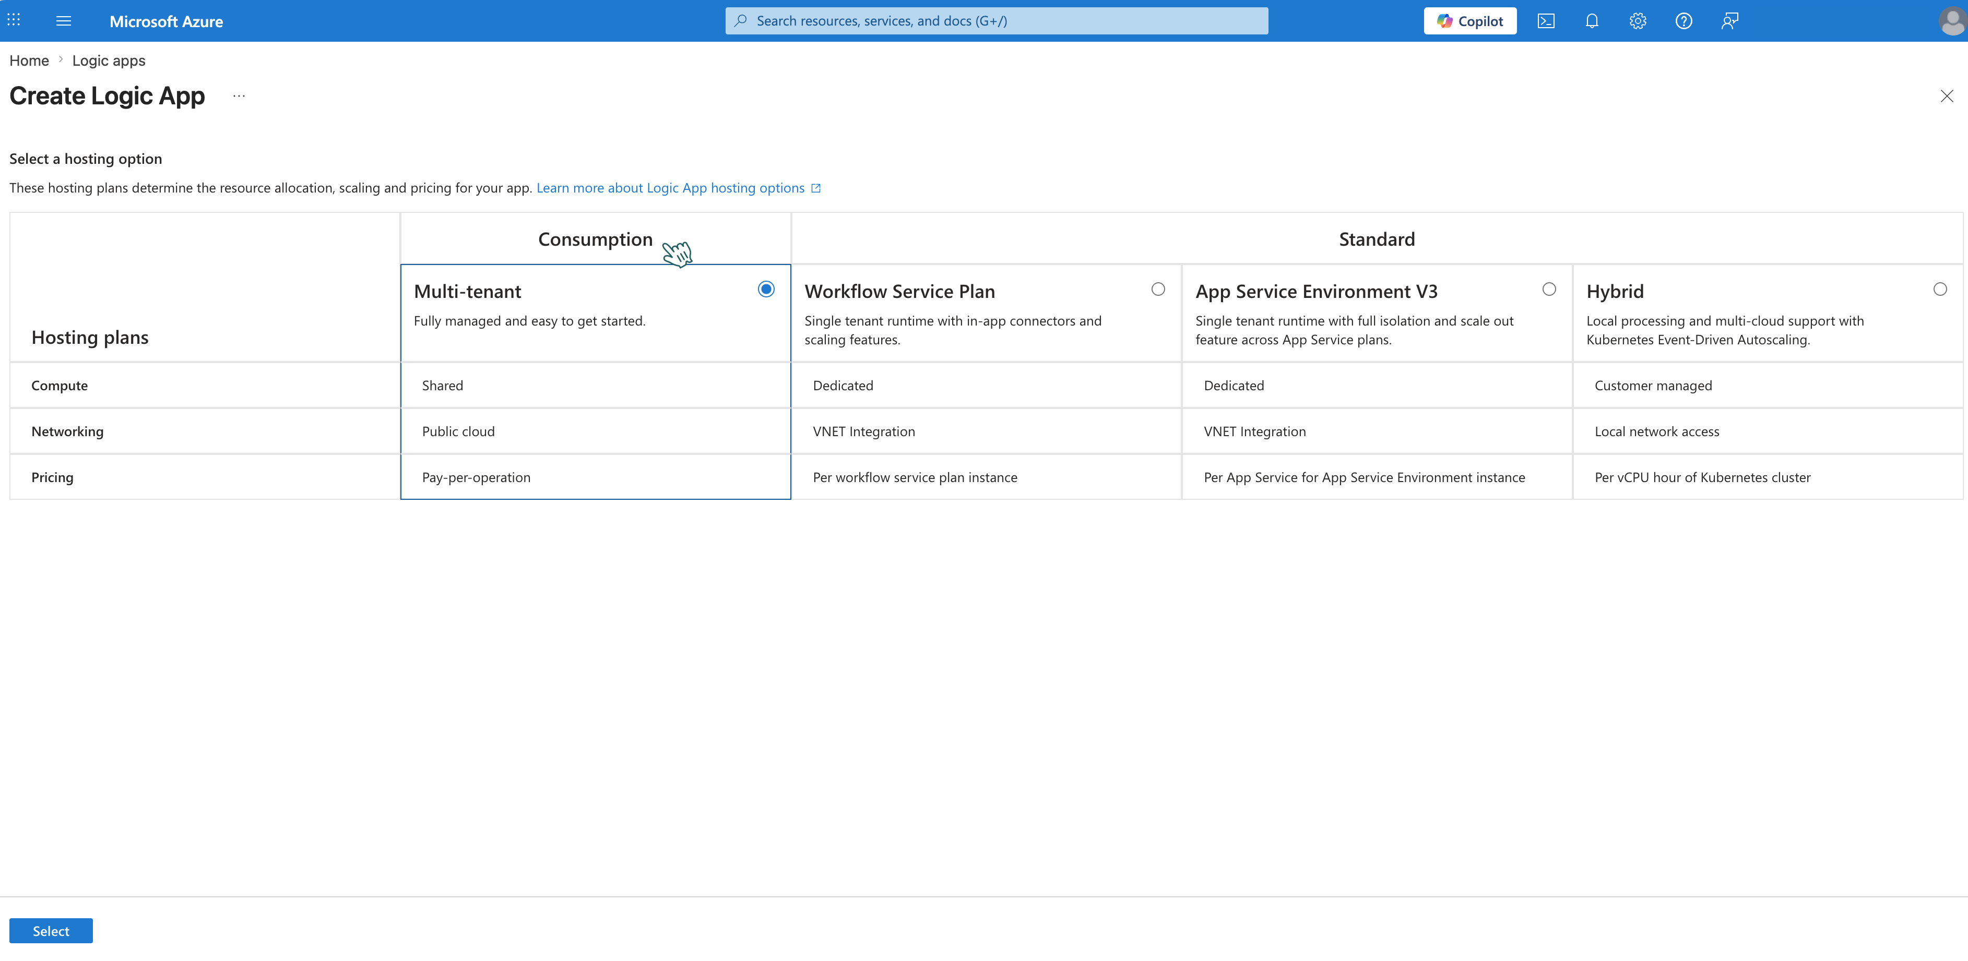
Task: Select the Multi-tenant radio button
Action: click(766, 290)
